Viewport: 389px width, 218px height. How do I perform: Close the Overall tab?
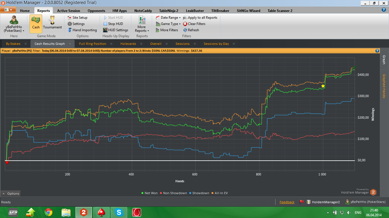click(x=167, y=44)
